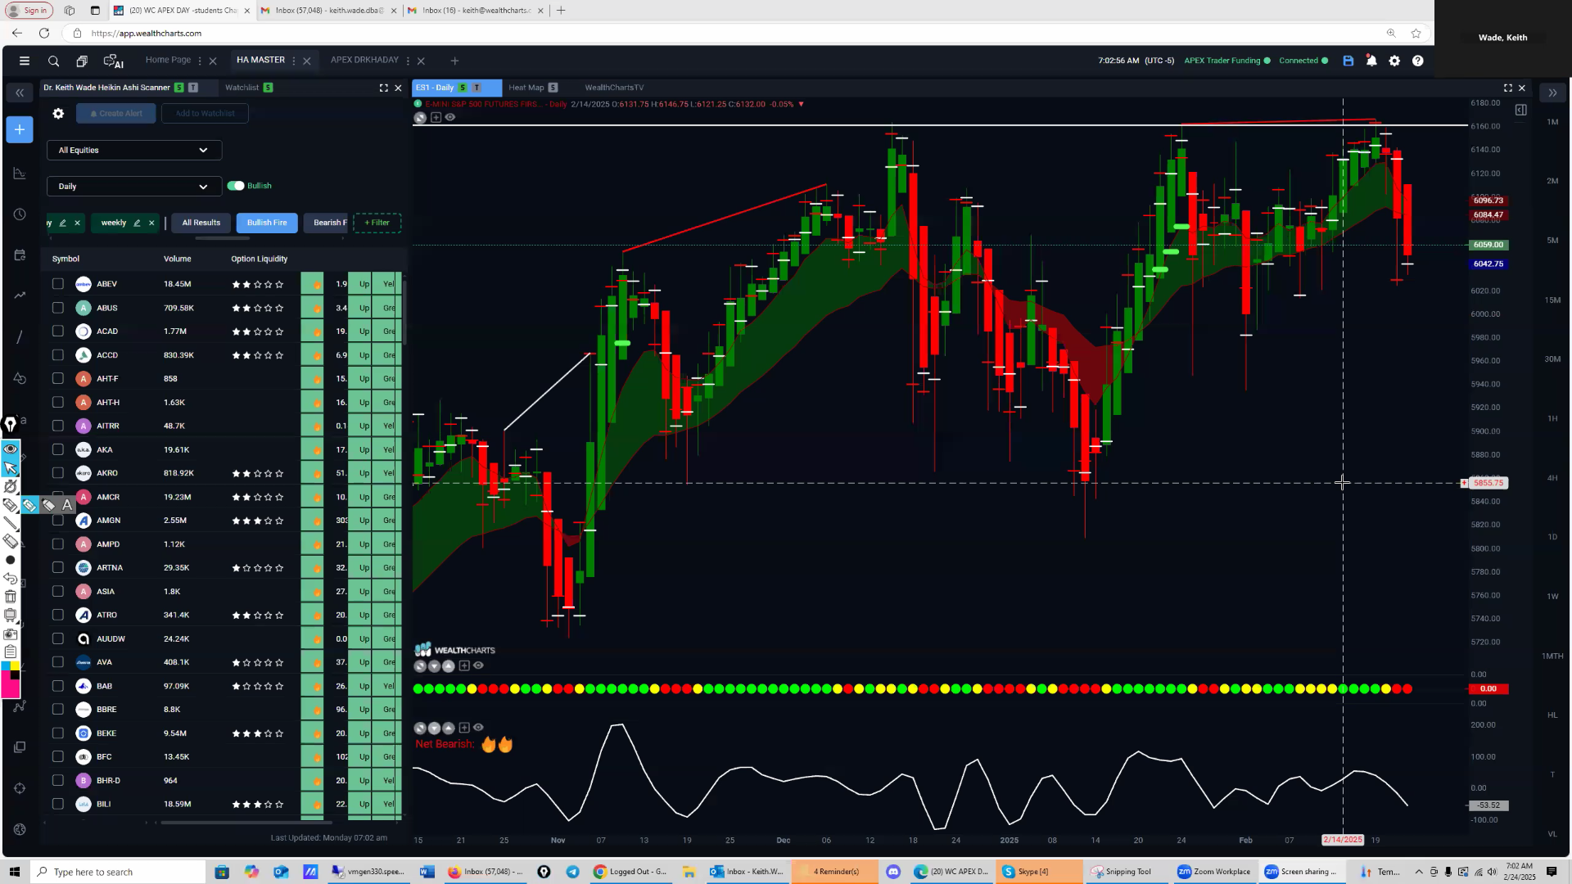Viewport: 1572px width, 884px height.
Task: Add new workspace tab with plus
Action: 454,61
